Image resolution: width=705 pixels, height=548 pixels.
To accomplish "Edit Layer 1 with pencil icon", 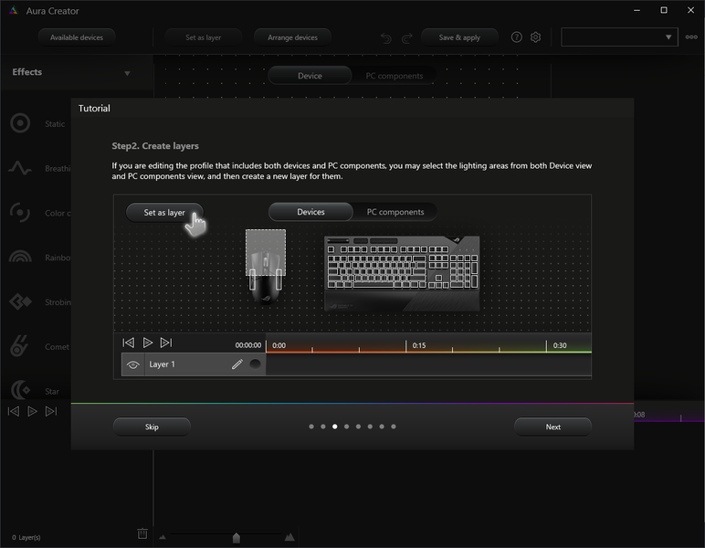I will (237, 364).
